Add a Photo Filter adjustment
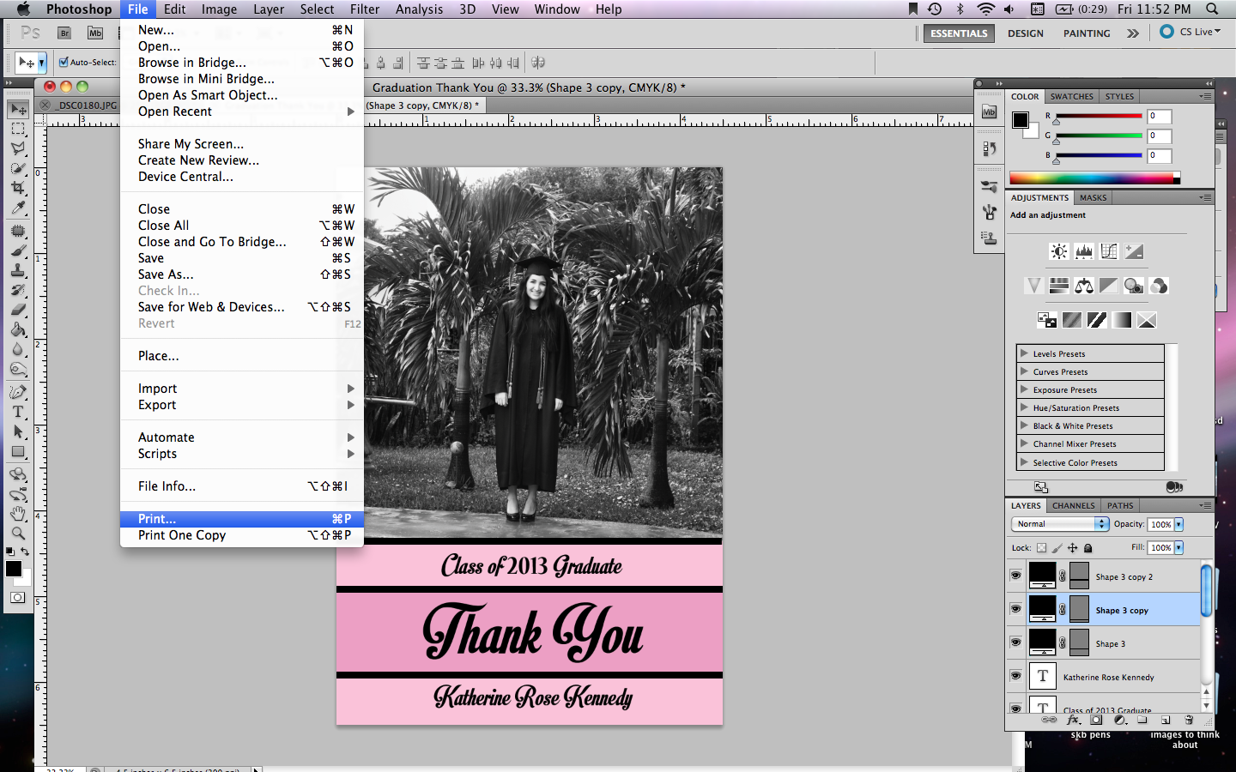Screen dimensions: 1236x772 point(1134,286)
